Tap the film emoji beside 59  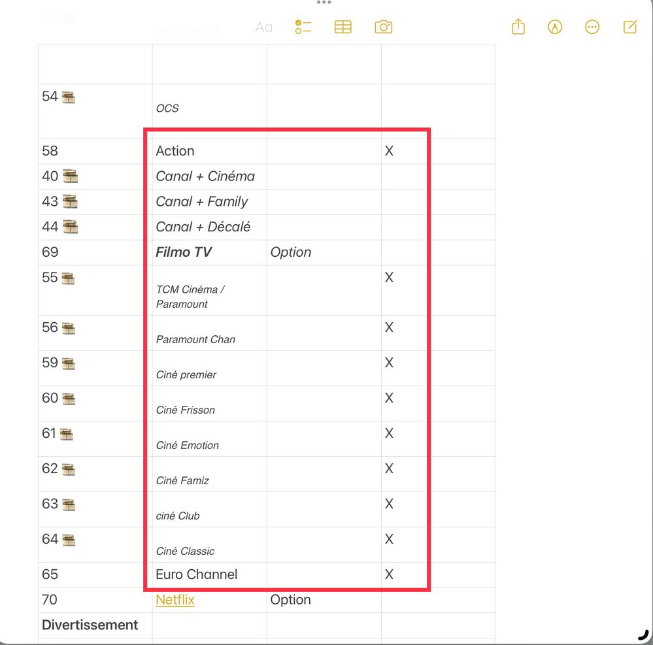(68, 364)
